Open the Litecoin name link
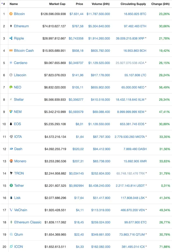The width and height of the screenshot is (172, 252). click(20, 75)
